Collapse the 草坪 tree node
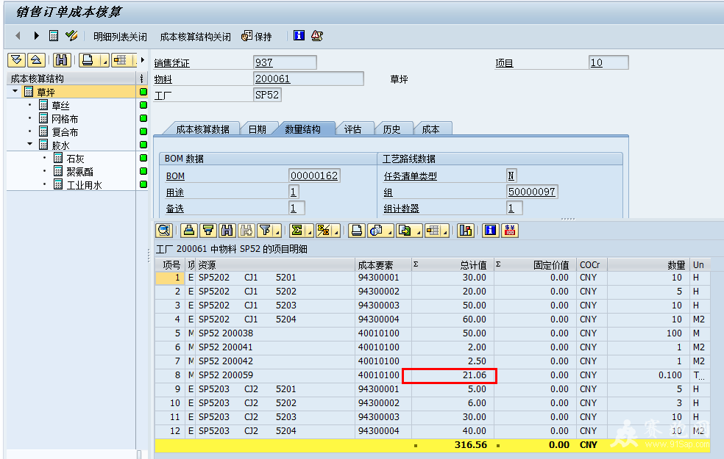This screenshot has height=459, width=724. click(15, 91)
